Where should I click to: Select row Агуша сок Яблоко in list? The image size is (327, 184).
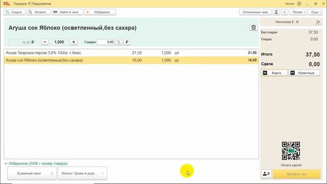click(x=131, y=60)
